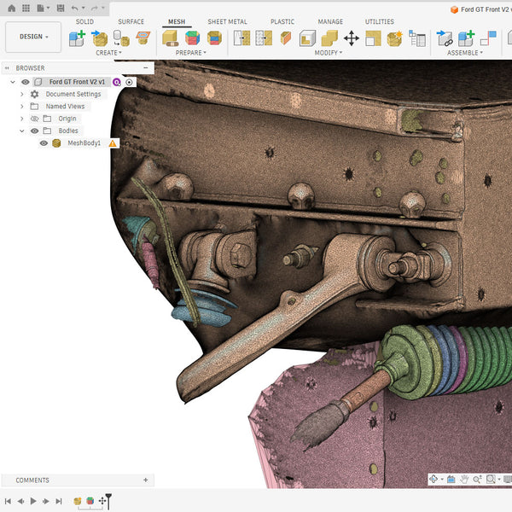The width and height of the screenshot is (512, 512).
Task: Activate the Pan hand tool
Action: point(464,479)
